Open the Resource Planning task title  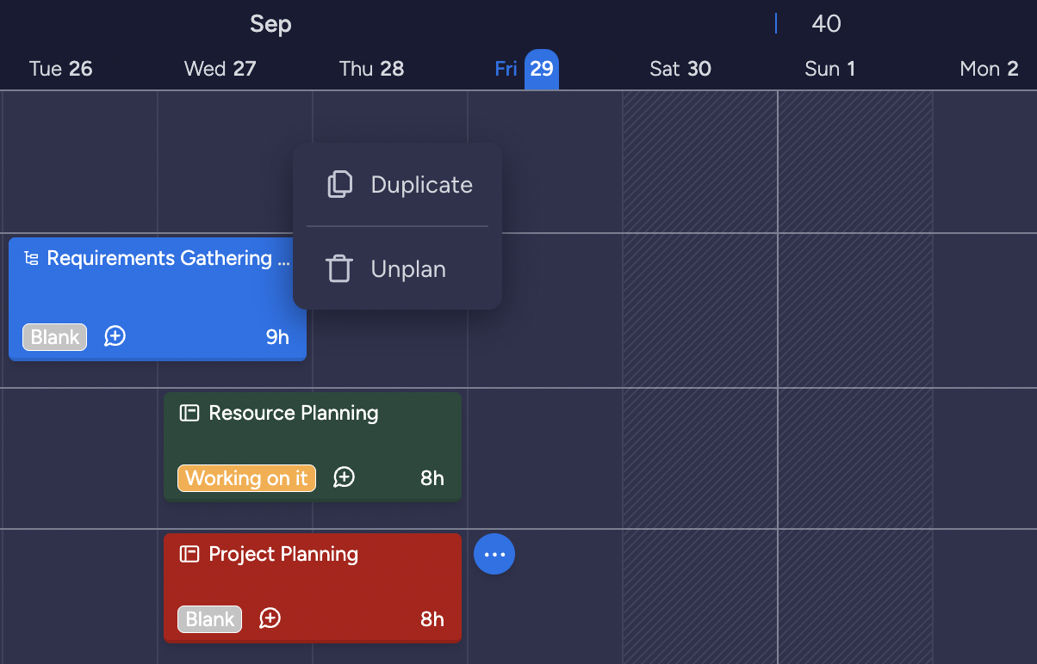294,413
